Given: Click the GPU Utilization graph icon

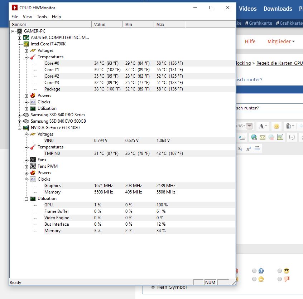Looking at the screenshot, I should point(33,198).
